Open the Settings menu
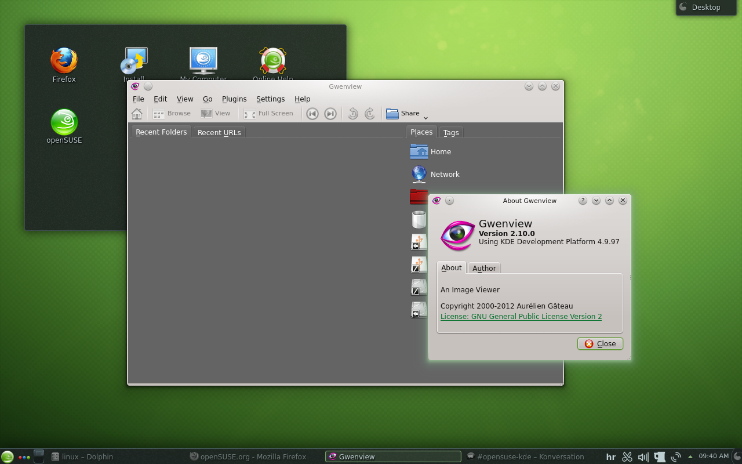 [270, 99]
